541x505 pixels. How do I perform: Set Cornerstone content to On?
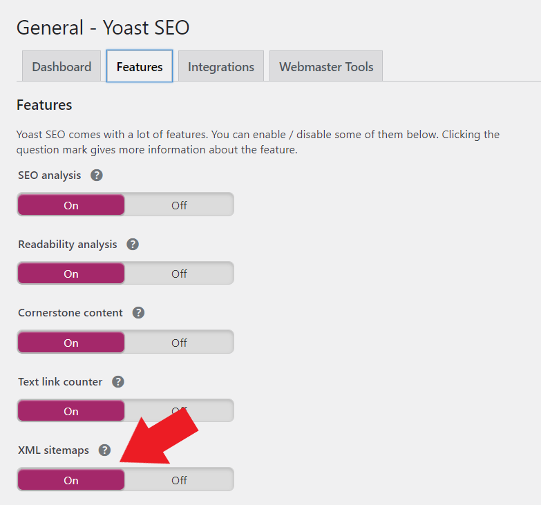(71, 342)
